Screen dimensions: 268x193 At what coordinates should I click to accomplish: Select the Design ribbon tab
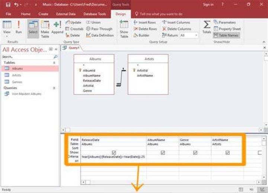121,14
